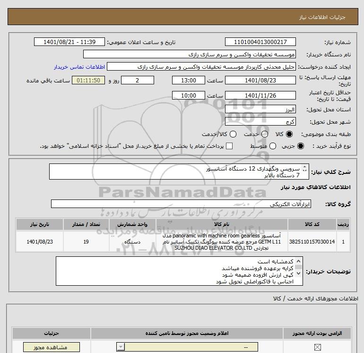The height and width of the screenshot is (353, 364).
Task: Select the کالا radio button
Action: coord(289,134)
